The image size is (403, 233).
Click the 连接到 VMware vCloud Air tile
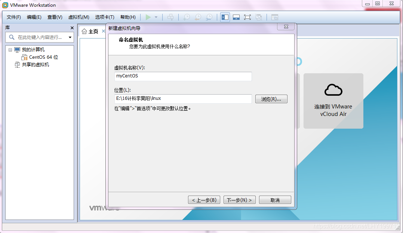(333, 101)
